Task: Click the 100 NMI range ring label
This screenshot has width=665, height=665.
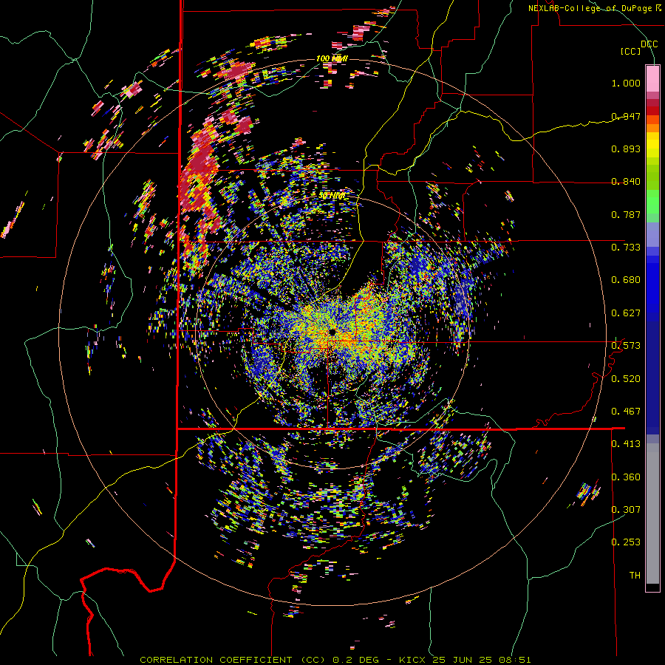Action: [332, 58]
